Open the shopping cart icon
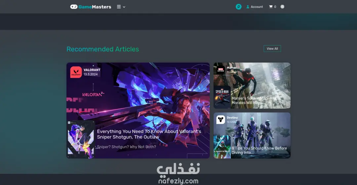The width and height of the screenshot is (357, 185). 271,7
